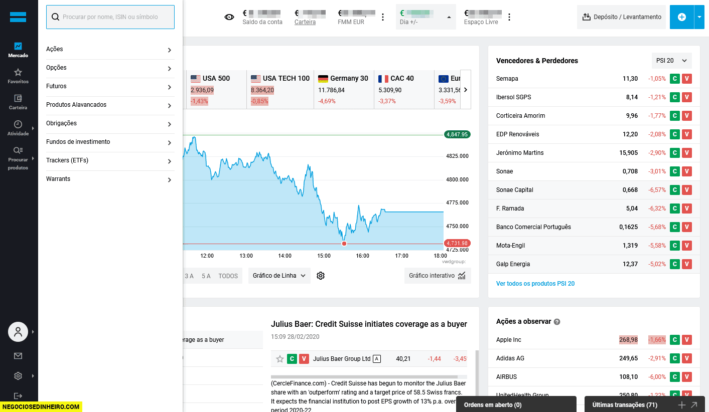709x412 pixels.
Task: Expand the Opções category
Action: (110, 68)
